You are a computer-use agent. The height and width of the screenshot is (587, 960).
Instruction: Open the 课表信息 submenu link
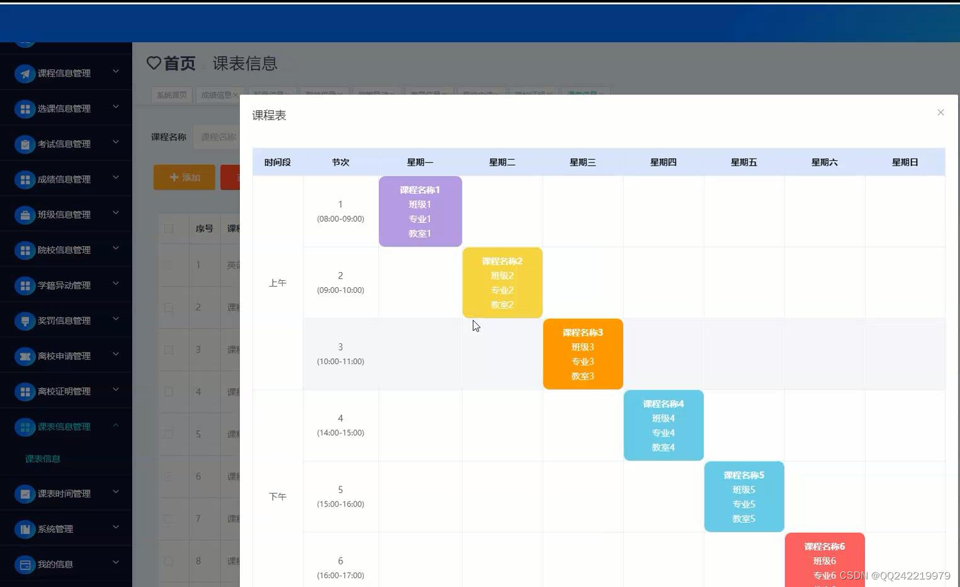click(42, 459)
